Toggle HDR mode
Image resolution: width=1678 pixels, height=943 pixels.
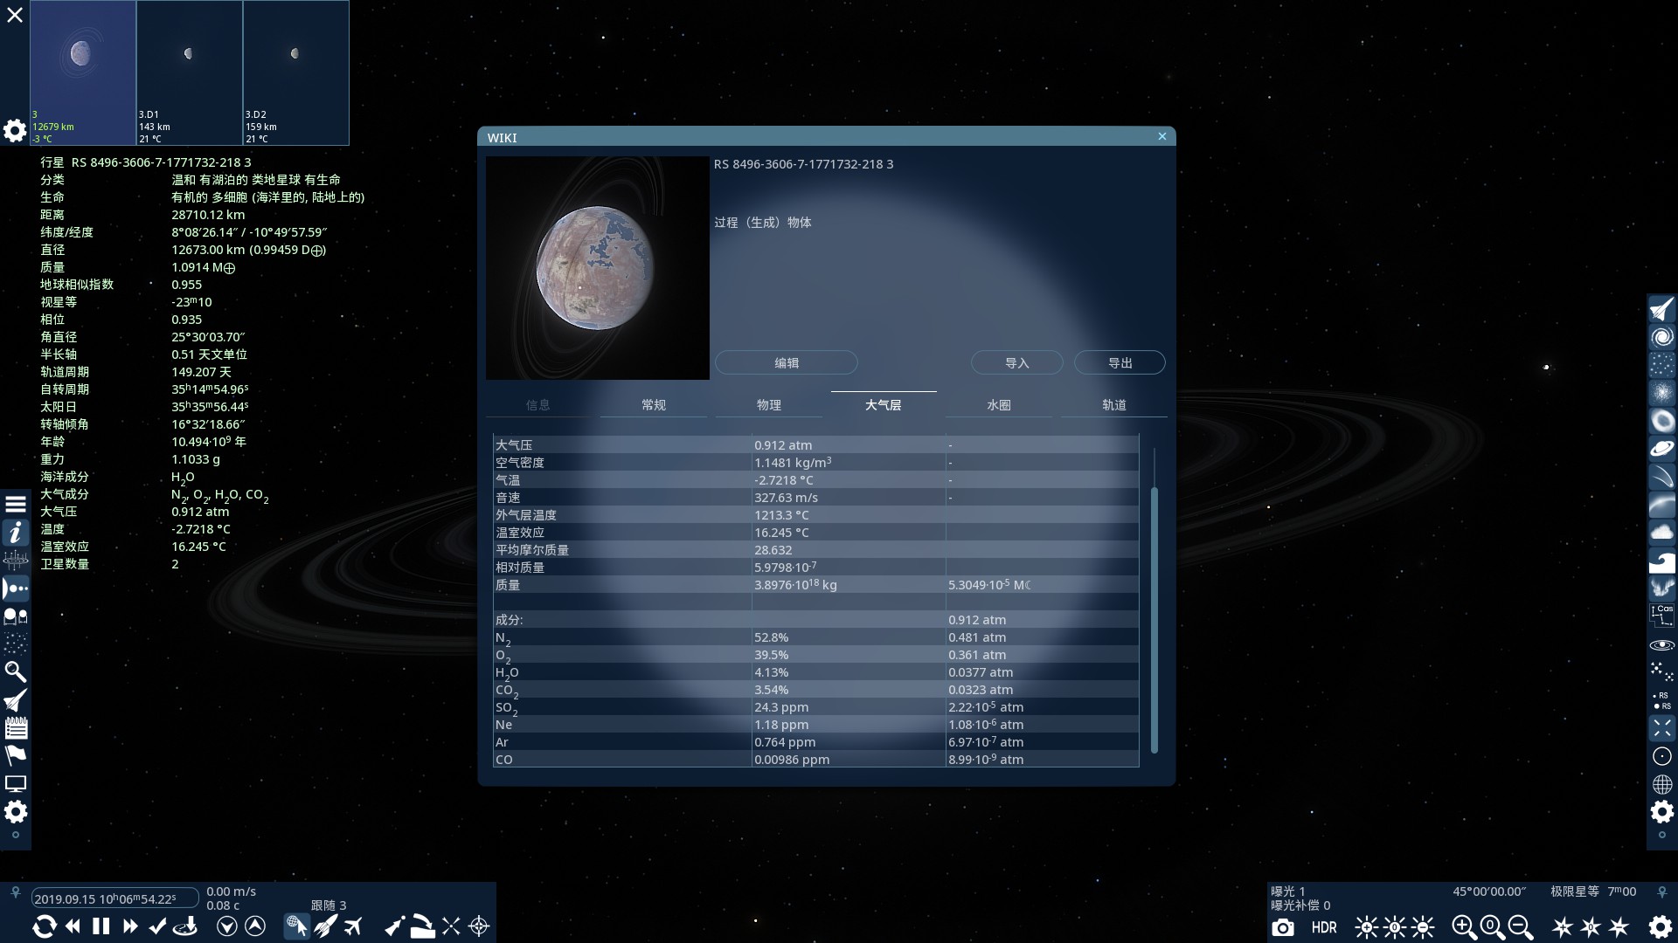1324,927
